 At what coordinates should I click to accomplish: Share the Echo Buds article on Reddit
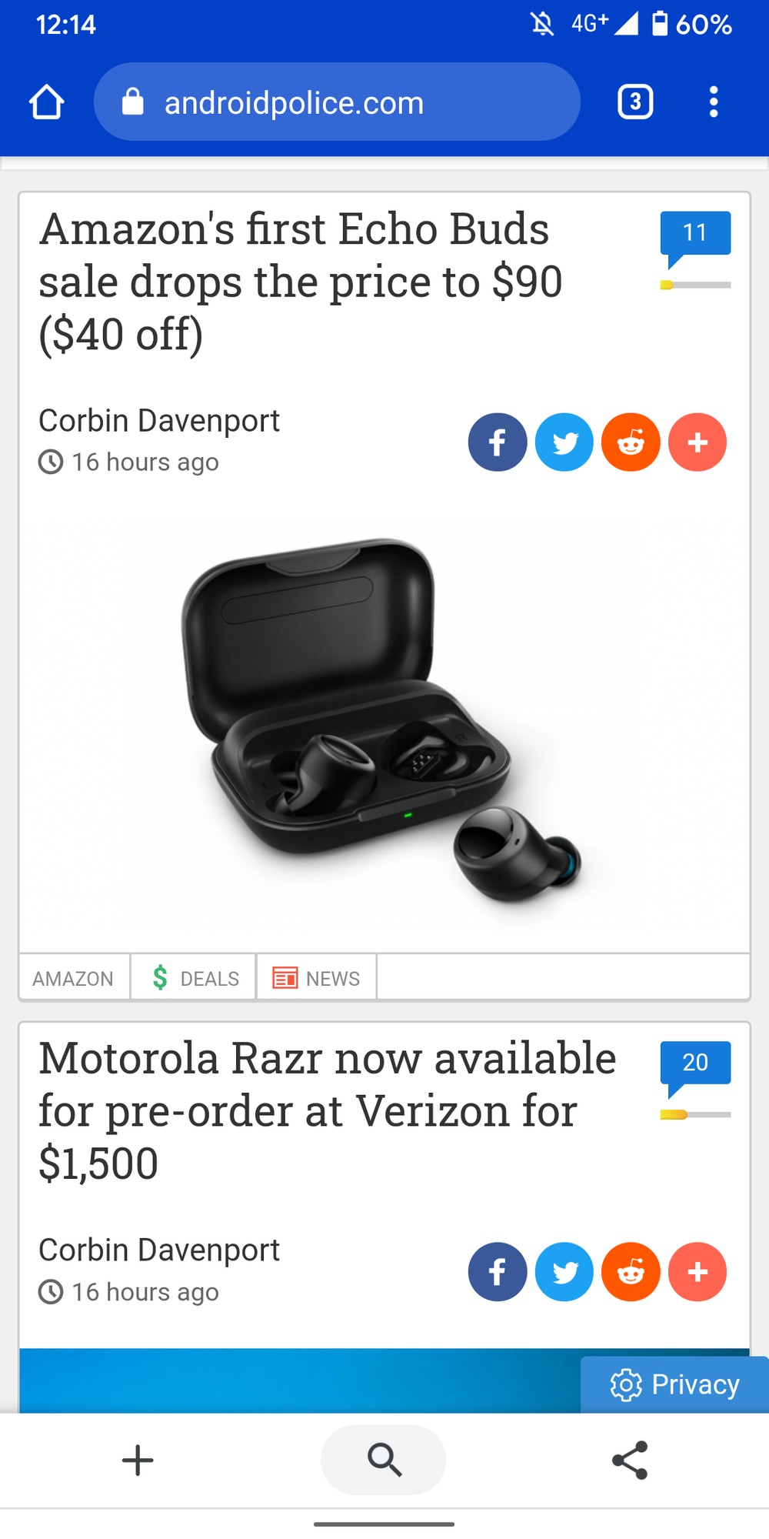coord(631,442)
